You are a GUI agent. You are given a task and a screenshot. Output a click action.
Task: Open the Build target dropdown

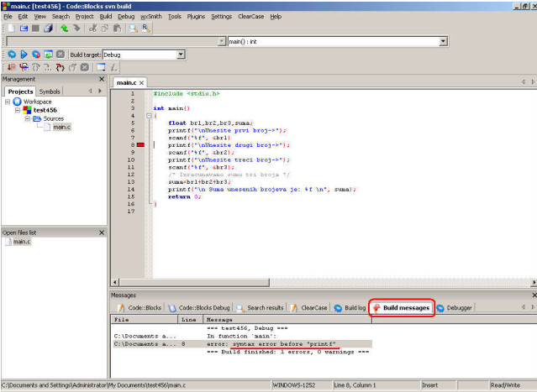181,55
